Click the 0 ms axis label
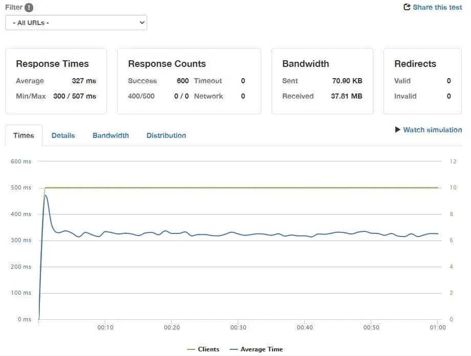The width and height of the screenshot is (471, 356). (25, 319)
